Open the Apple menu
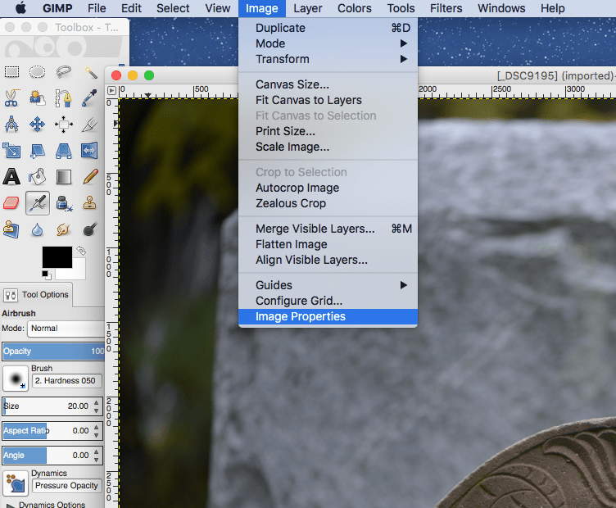 [20, 8]
